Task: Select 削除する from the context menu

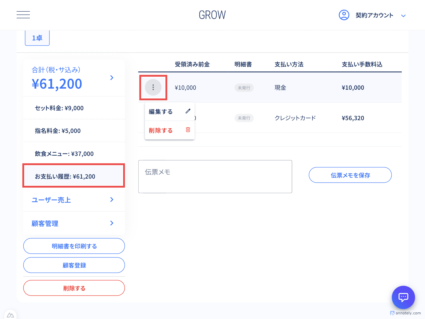Action: (161, 130)
